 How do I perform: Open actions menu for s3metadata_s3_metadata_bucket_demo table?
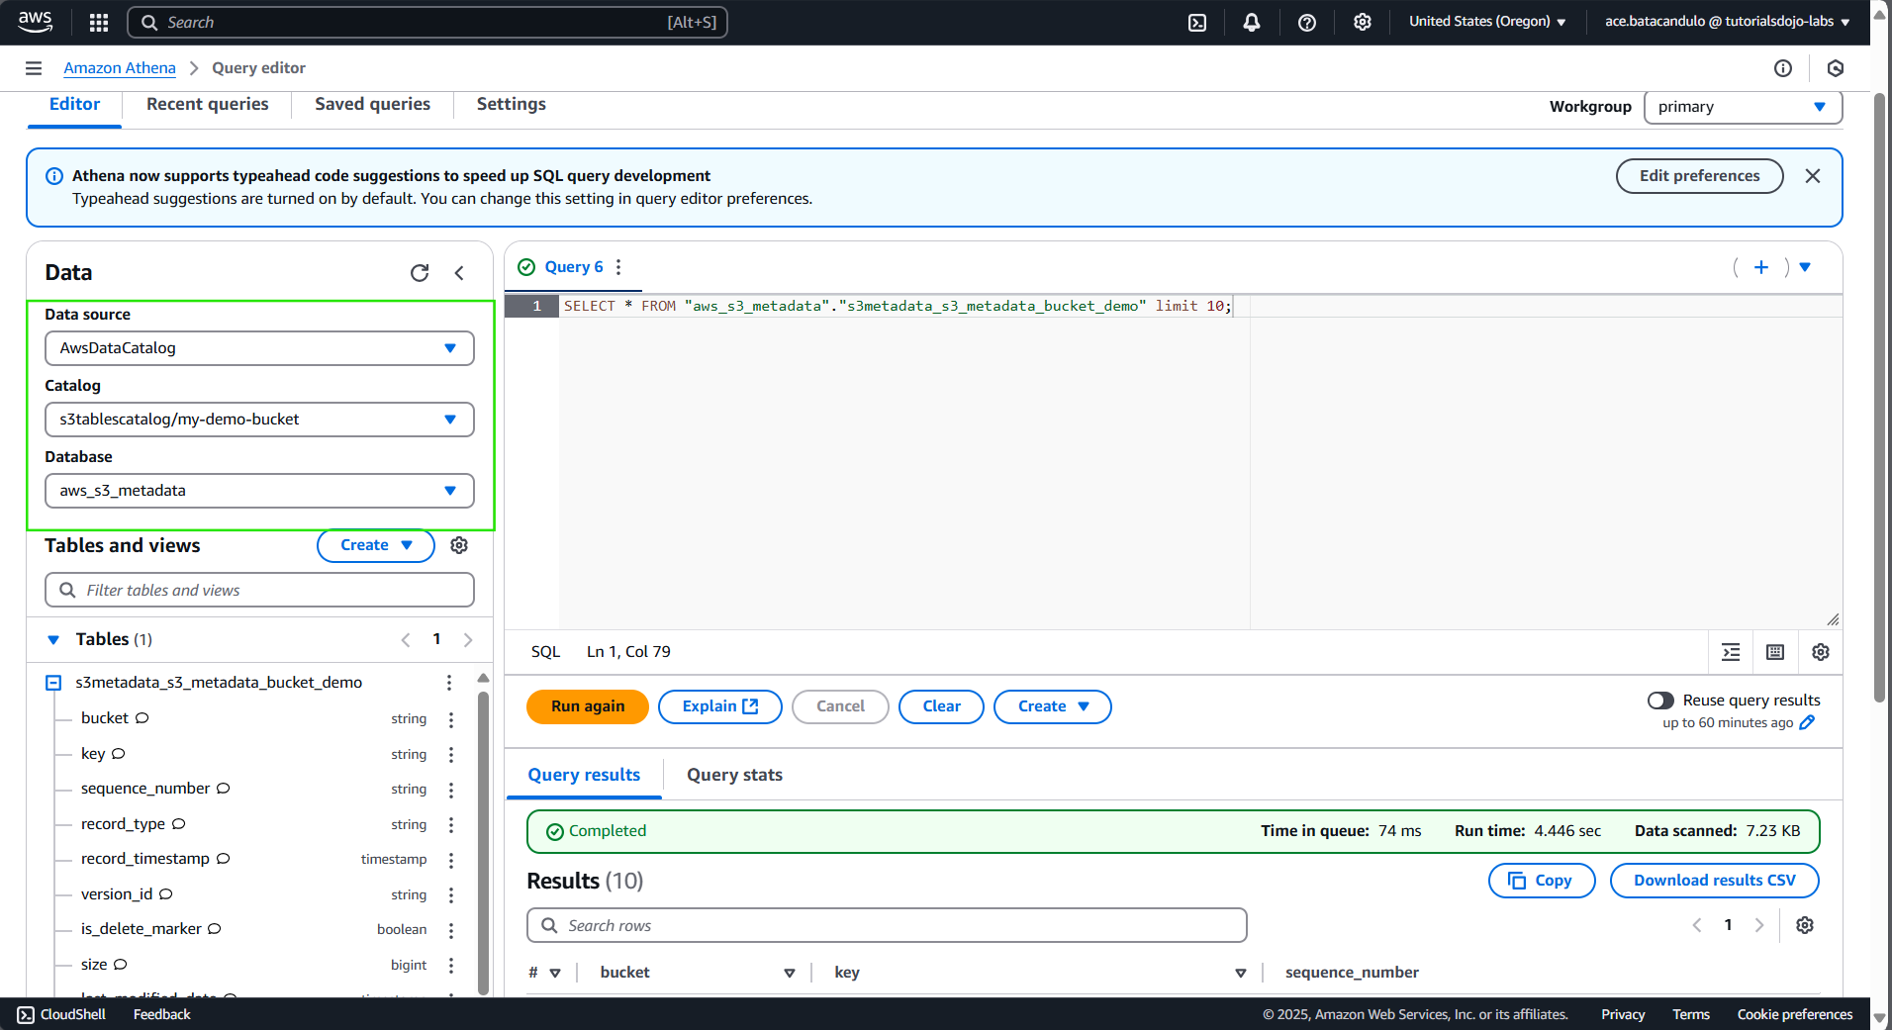click(449, 683)
